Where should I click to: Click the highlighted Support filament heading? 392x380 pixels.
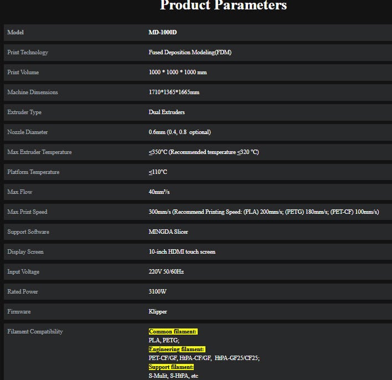click(x=171, y=367)
